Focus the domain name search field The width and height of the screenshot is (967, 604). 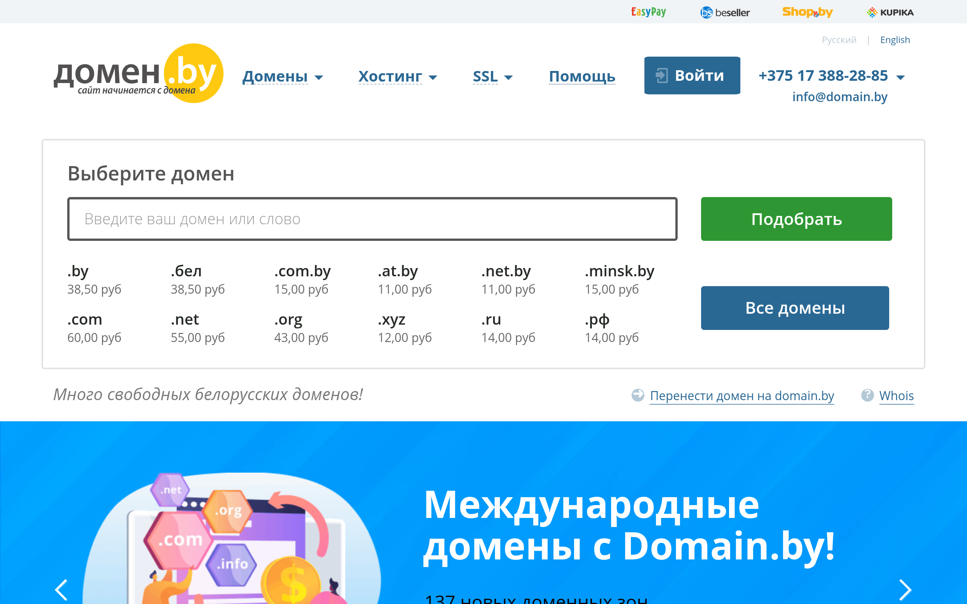(372, 219)
